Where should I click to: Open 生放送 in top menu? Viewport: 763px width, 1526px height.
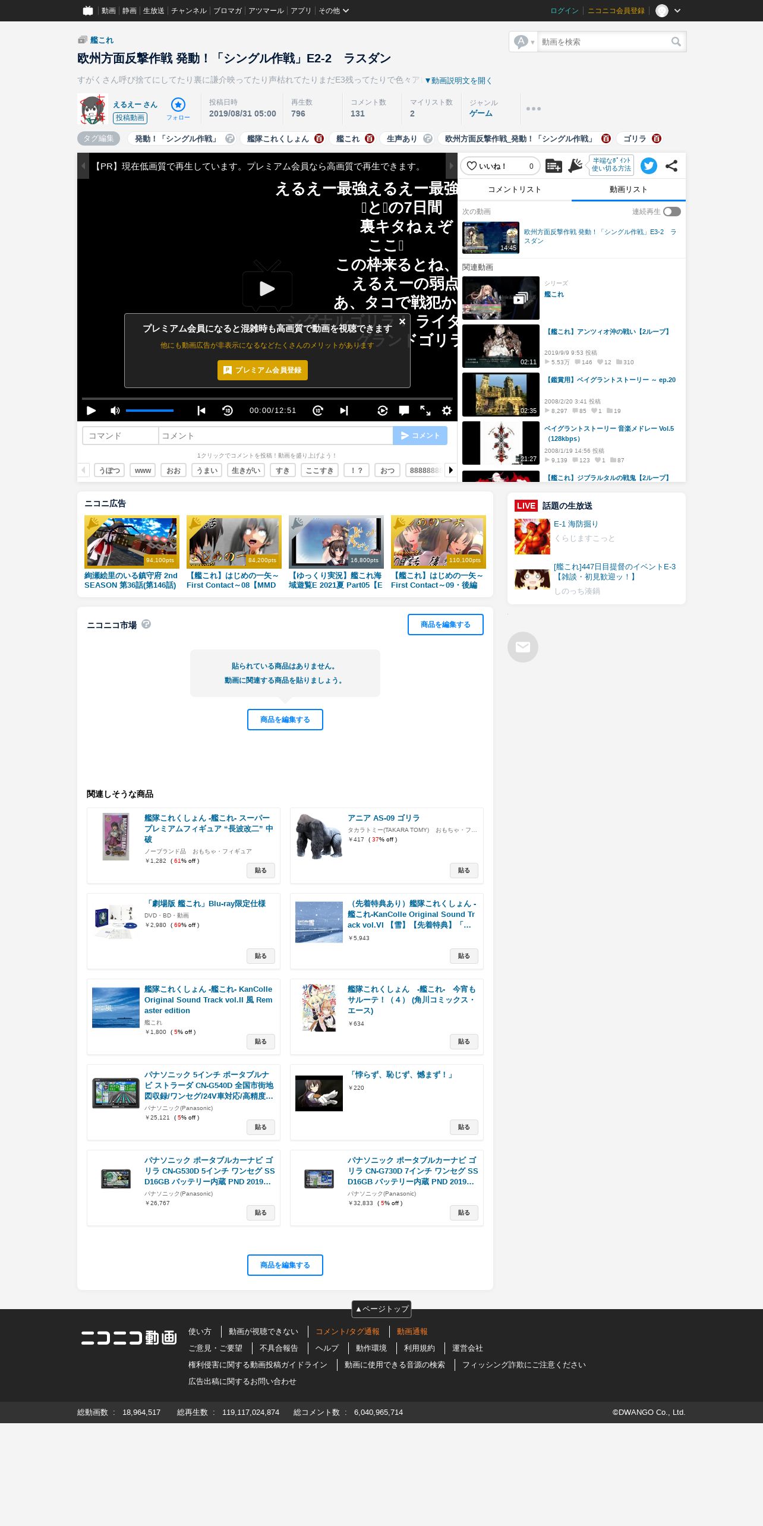(153, 11)
